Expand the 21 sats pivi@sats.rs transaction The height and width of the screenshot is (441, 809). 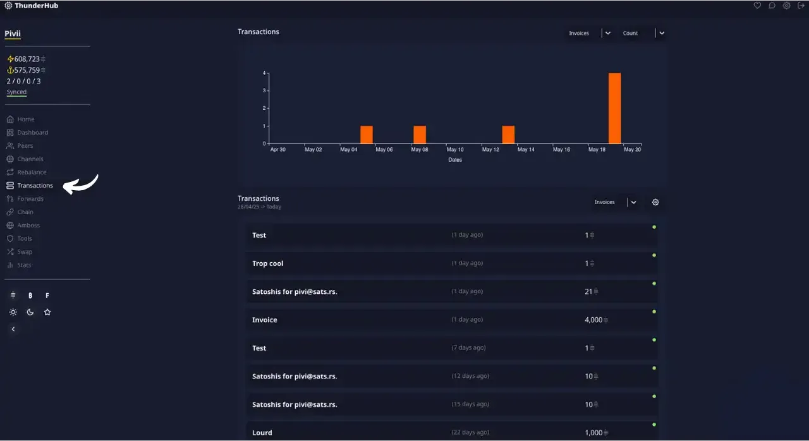[x=452, y=291]
